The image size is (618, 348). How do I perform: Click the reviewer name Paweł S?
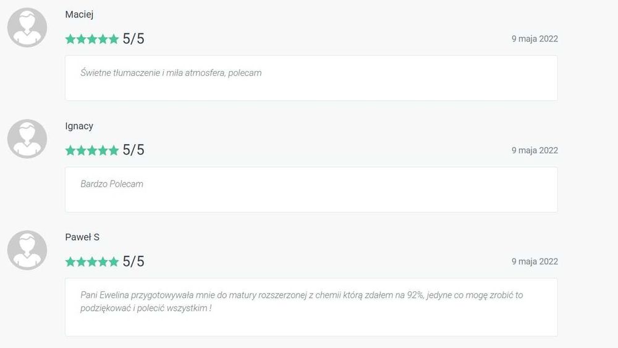pos(82,237)
